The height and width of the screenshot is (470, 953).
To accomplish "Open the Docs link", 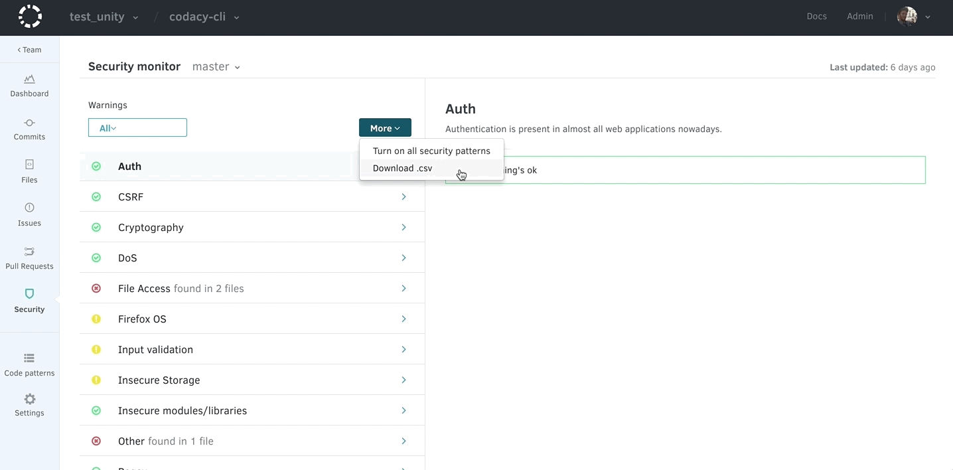I will coord(816,17).
